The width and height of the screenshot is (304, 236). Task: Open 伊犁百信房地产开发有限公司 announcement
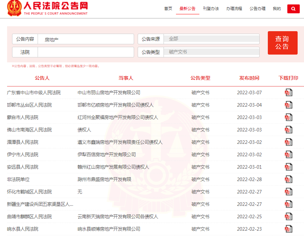tap(107, 154)
